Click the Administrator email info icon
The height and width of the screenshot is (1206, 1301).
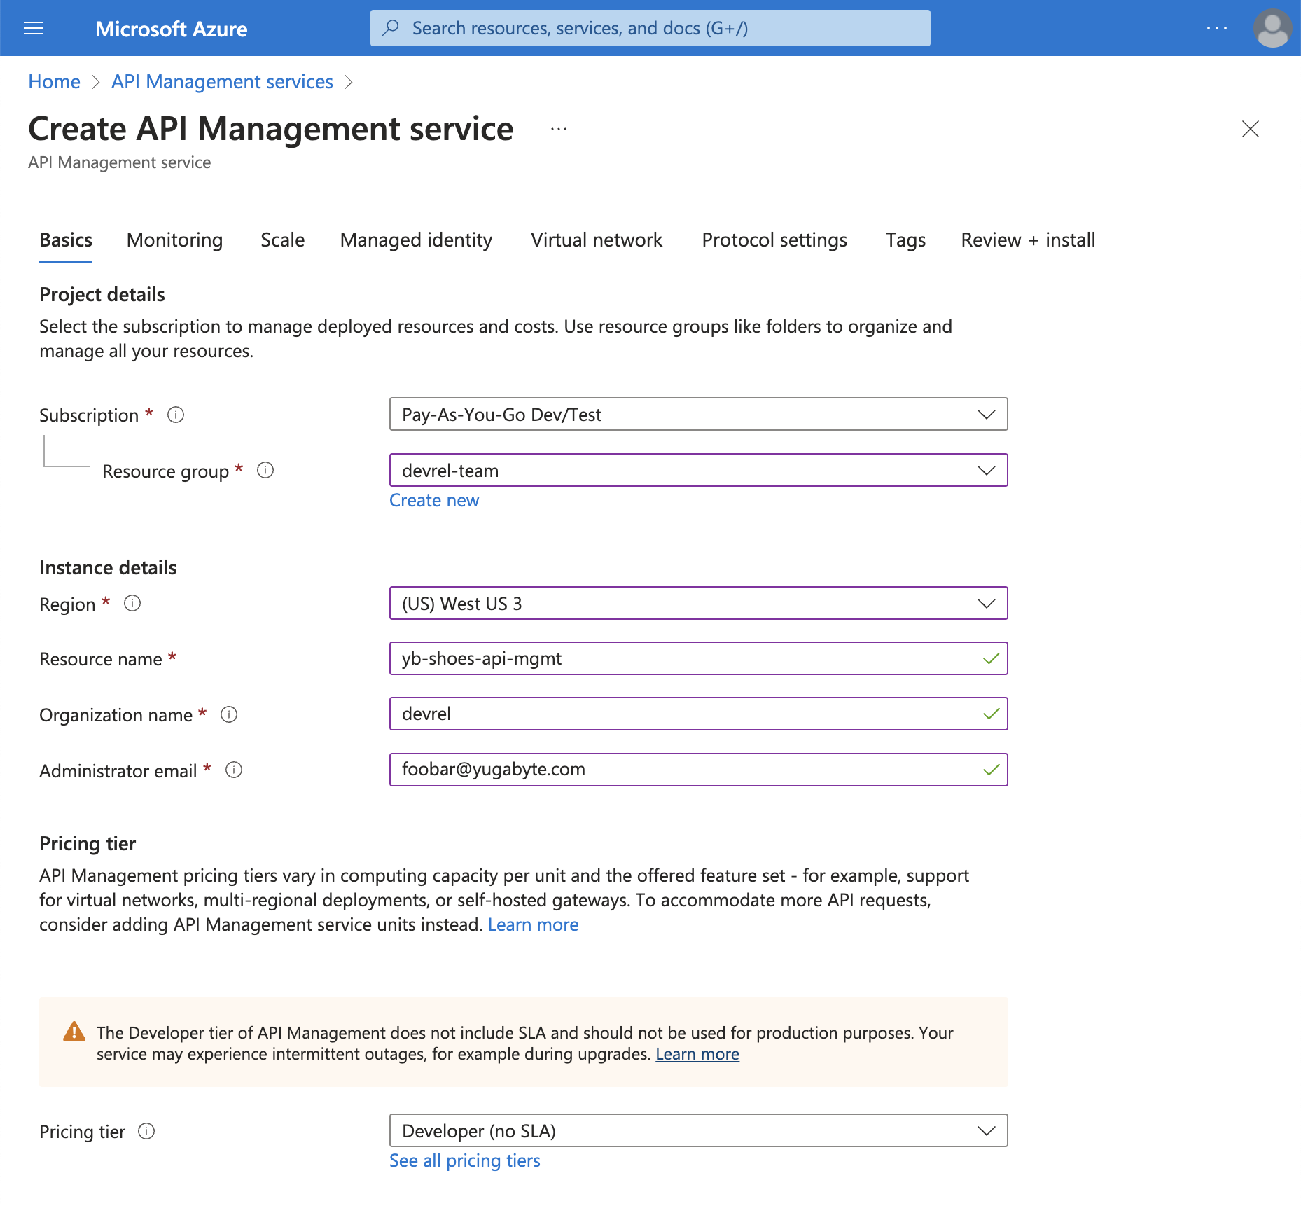coord(234,770)
